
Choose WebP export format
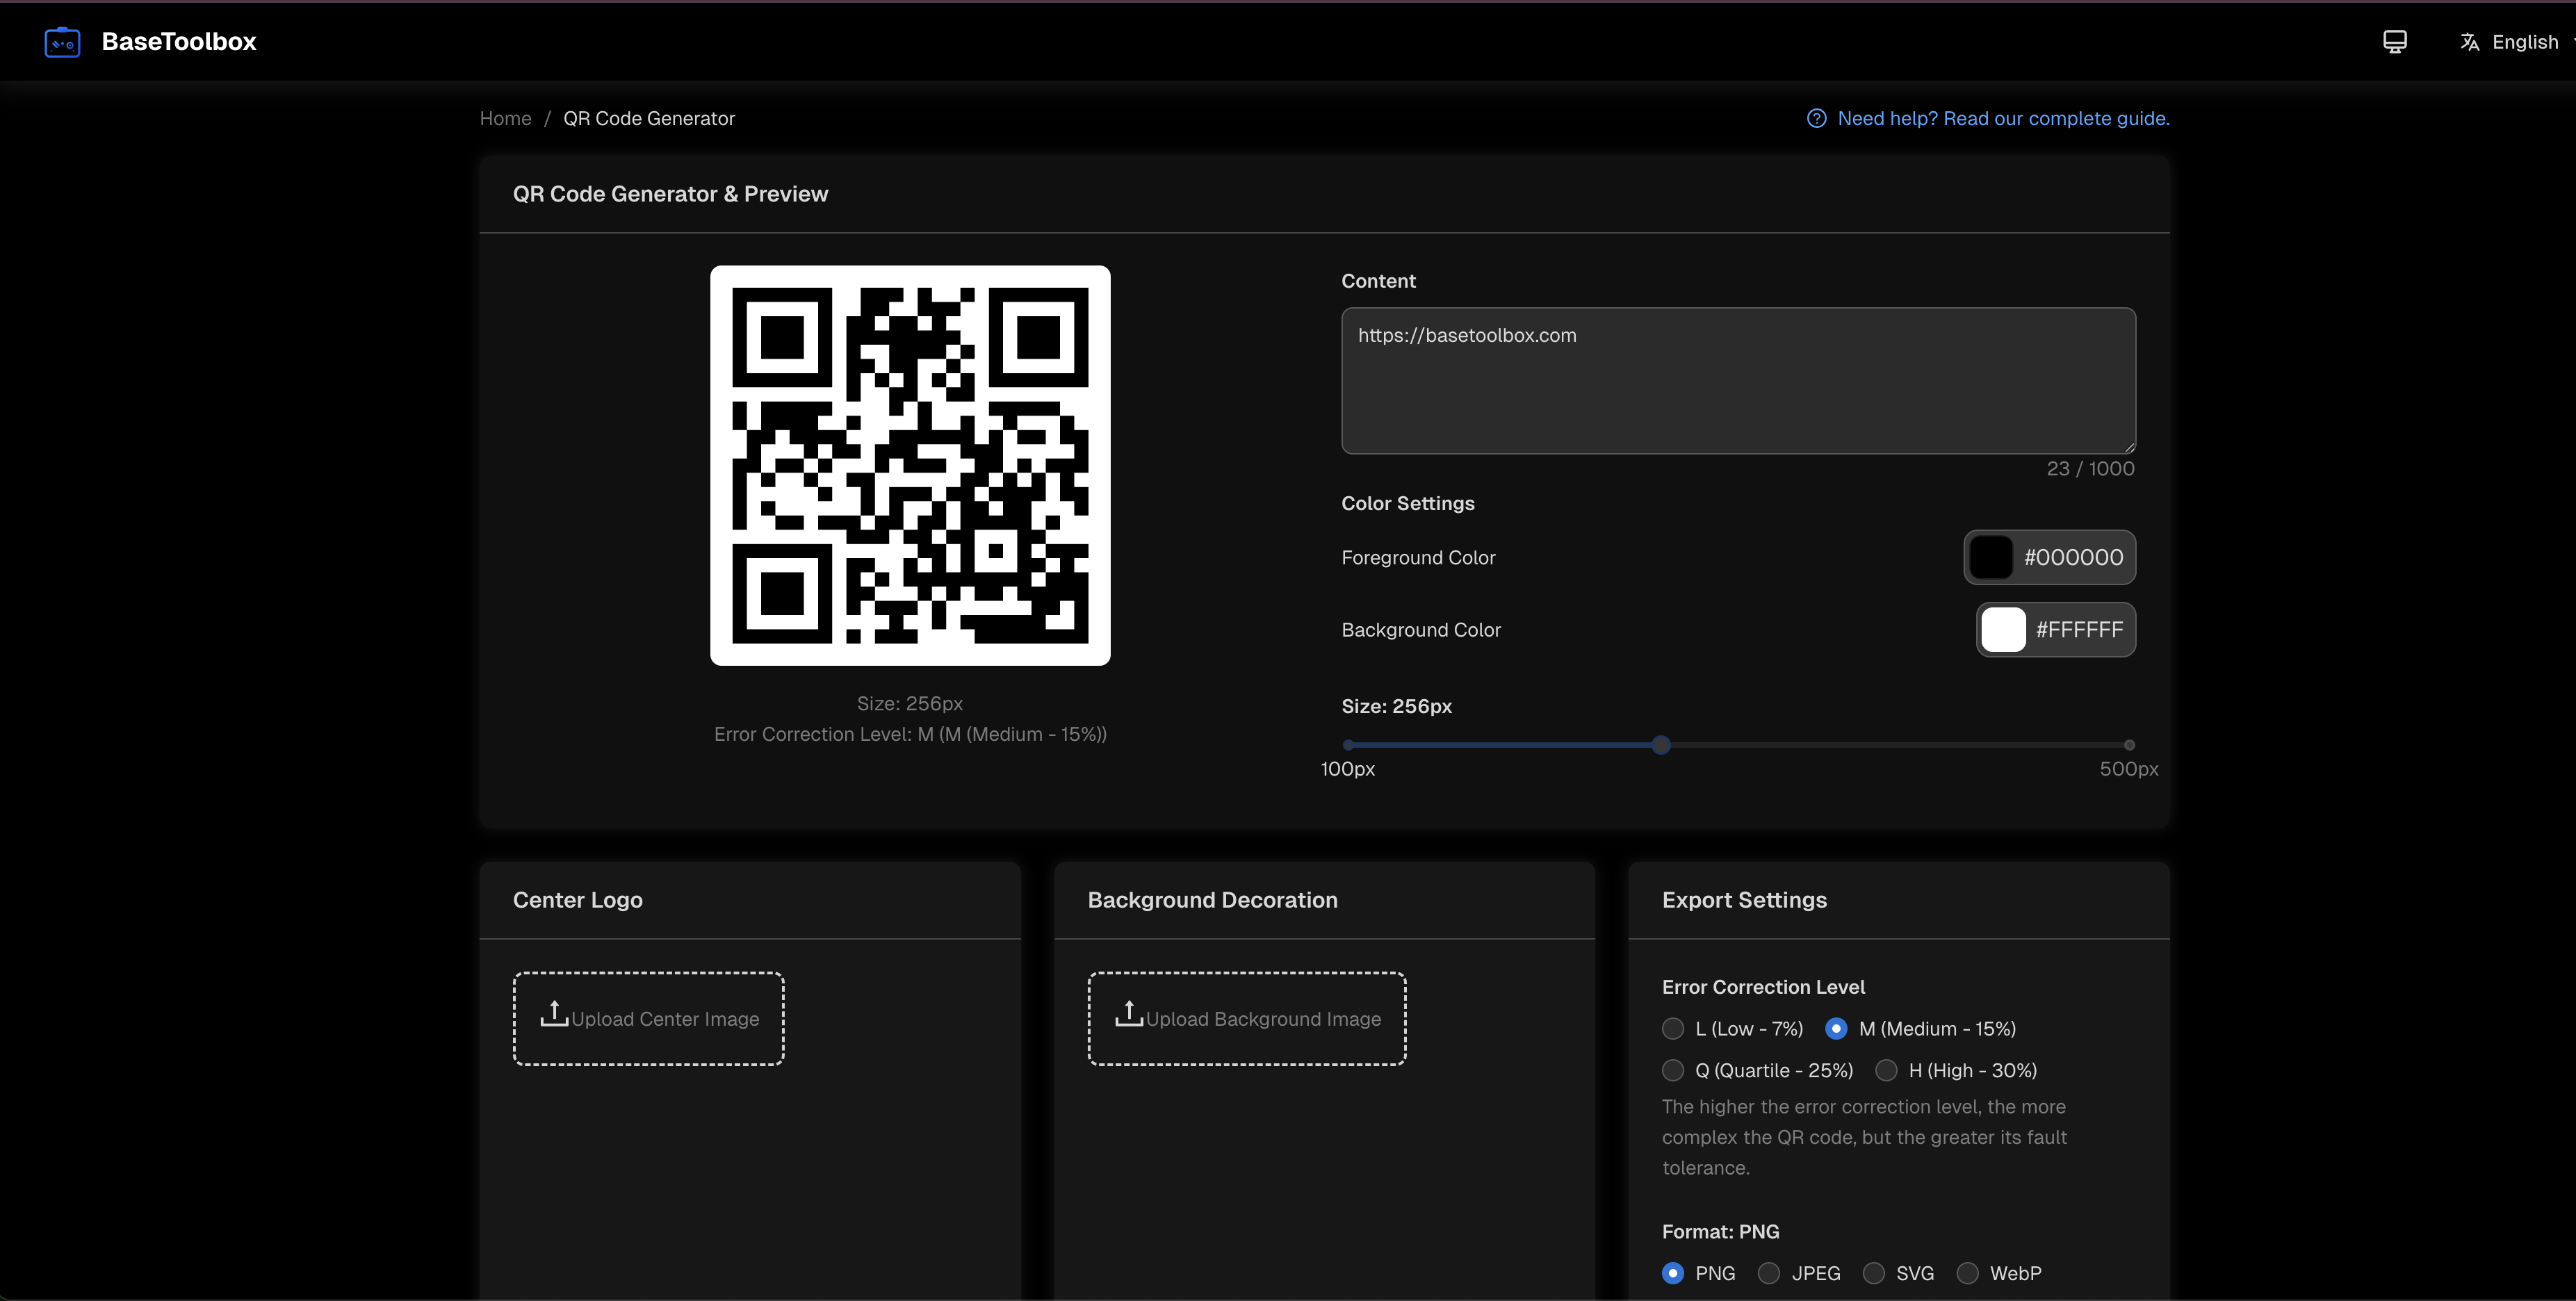(x=1967, y=1273)
